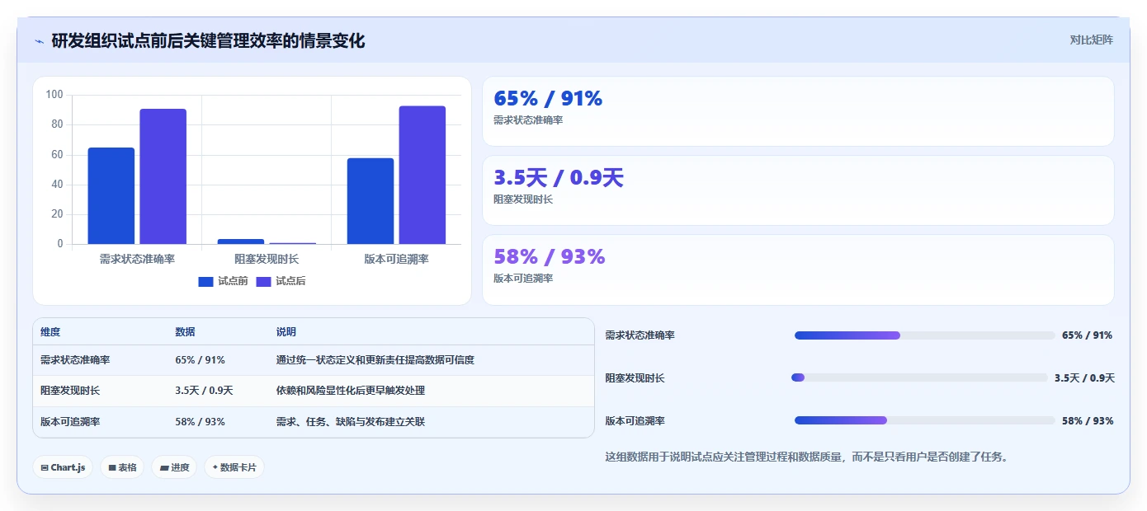Click the 版本可追溯率 progress bar
The width and height of the screenshot is (1147, 511).
(x=924, y=420)
